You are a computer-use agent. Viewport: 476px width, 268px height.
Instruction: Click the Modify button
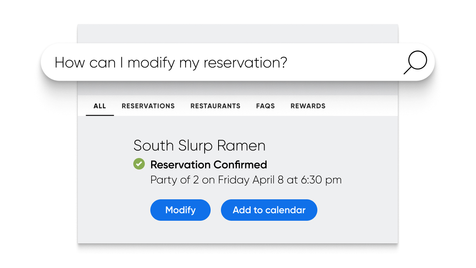180,210
